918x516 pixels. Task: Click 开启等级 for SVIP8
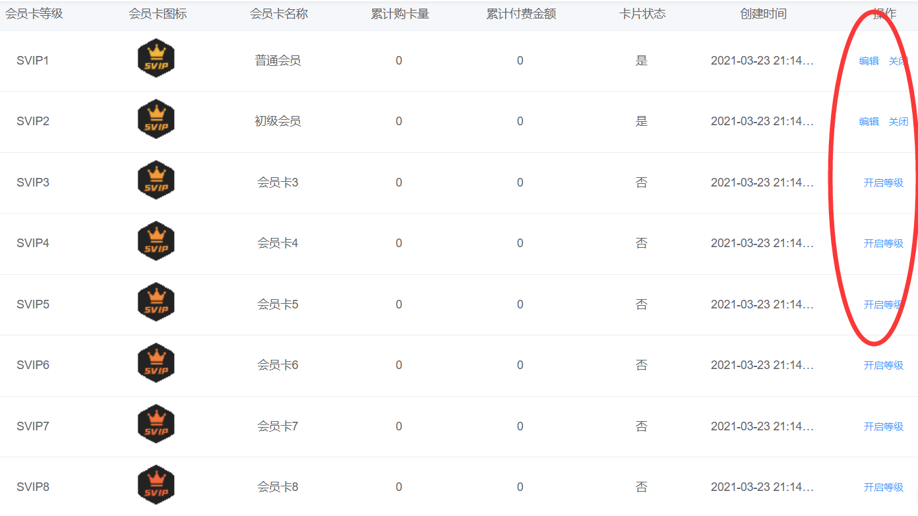[x=884, y=487]
